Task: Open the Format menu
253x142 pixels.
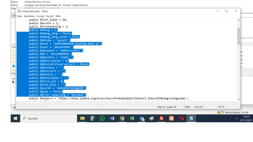Action: (x=40, y=16)
